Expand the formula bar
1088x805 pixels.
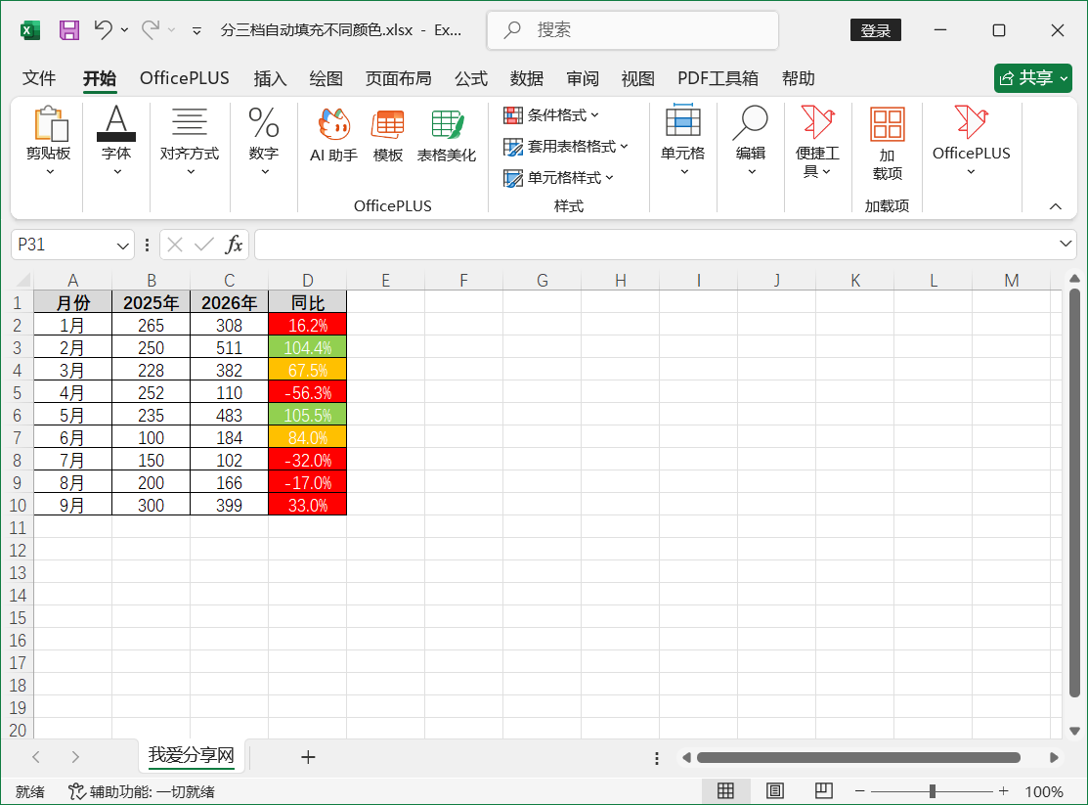point(1066,244)
